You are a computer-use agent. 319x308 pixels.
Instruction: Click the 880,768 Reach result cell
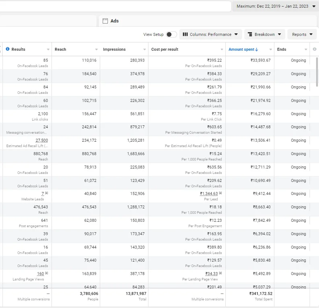pos(41,154)
